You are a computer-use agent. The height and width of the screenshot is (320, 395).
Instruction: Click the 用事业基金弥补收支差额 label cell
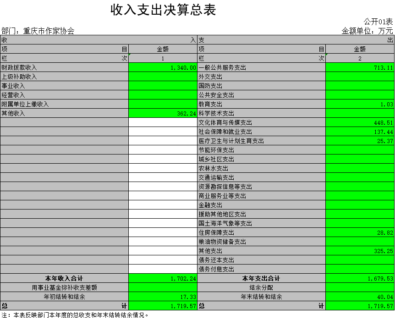(x=64, y=287)
